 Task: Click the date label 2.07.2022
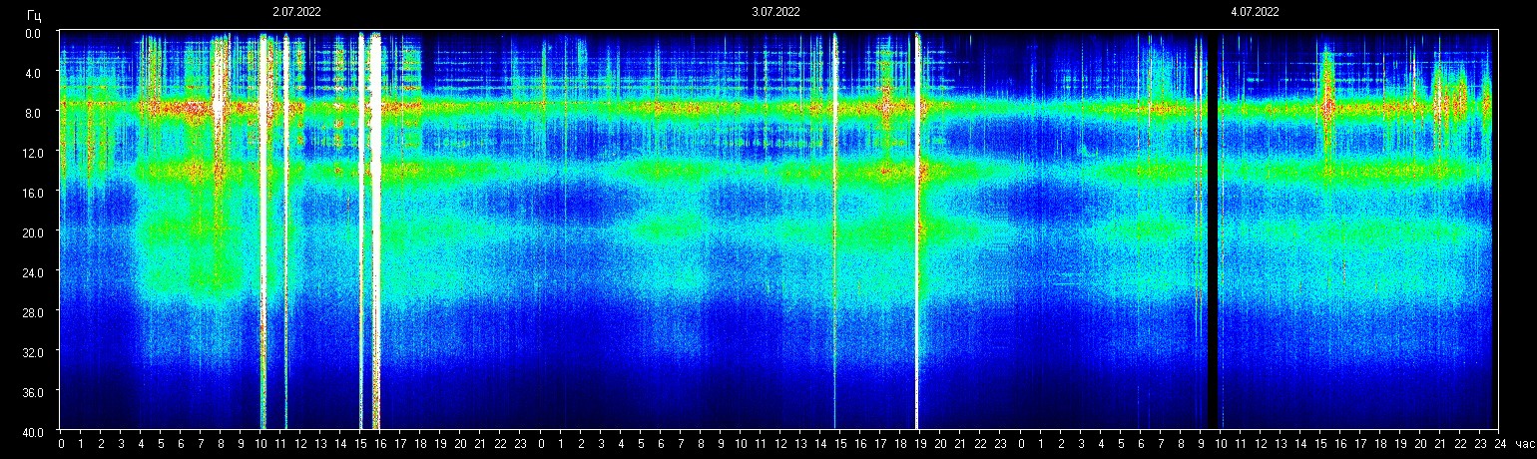[296, 12]
